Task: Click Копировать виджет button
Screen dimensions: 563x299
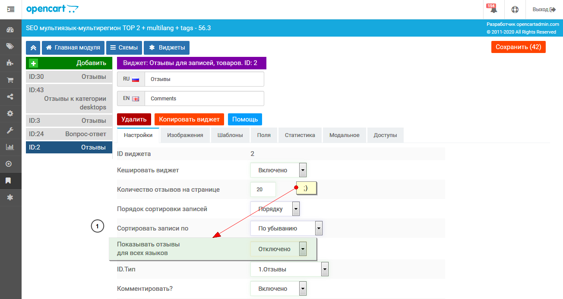Action: (x=190, y=119)
